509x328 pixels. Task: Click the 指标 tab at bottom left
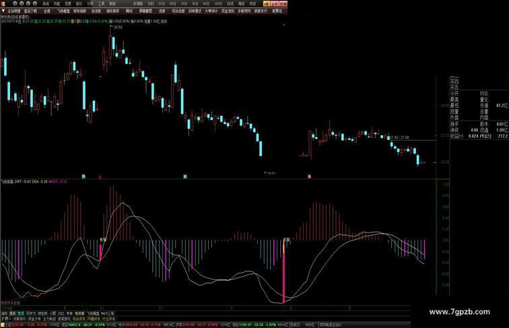coord(4,314)
